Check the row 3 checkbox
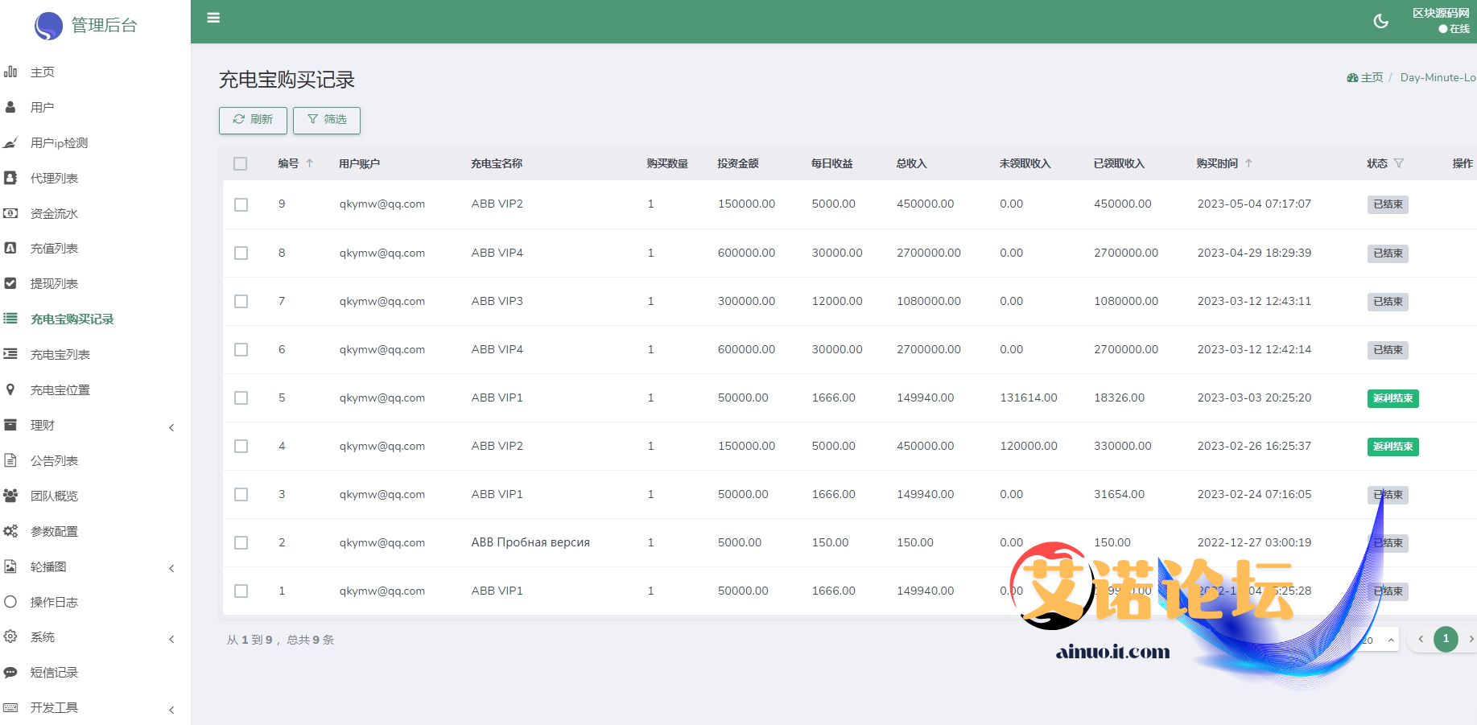 pyautogui.click(x=241, y=494)
